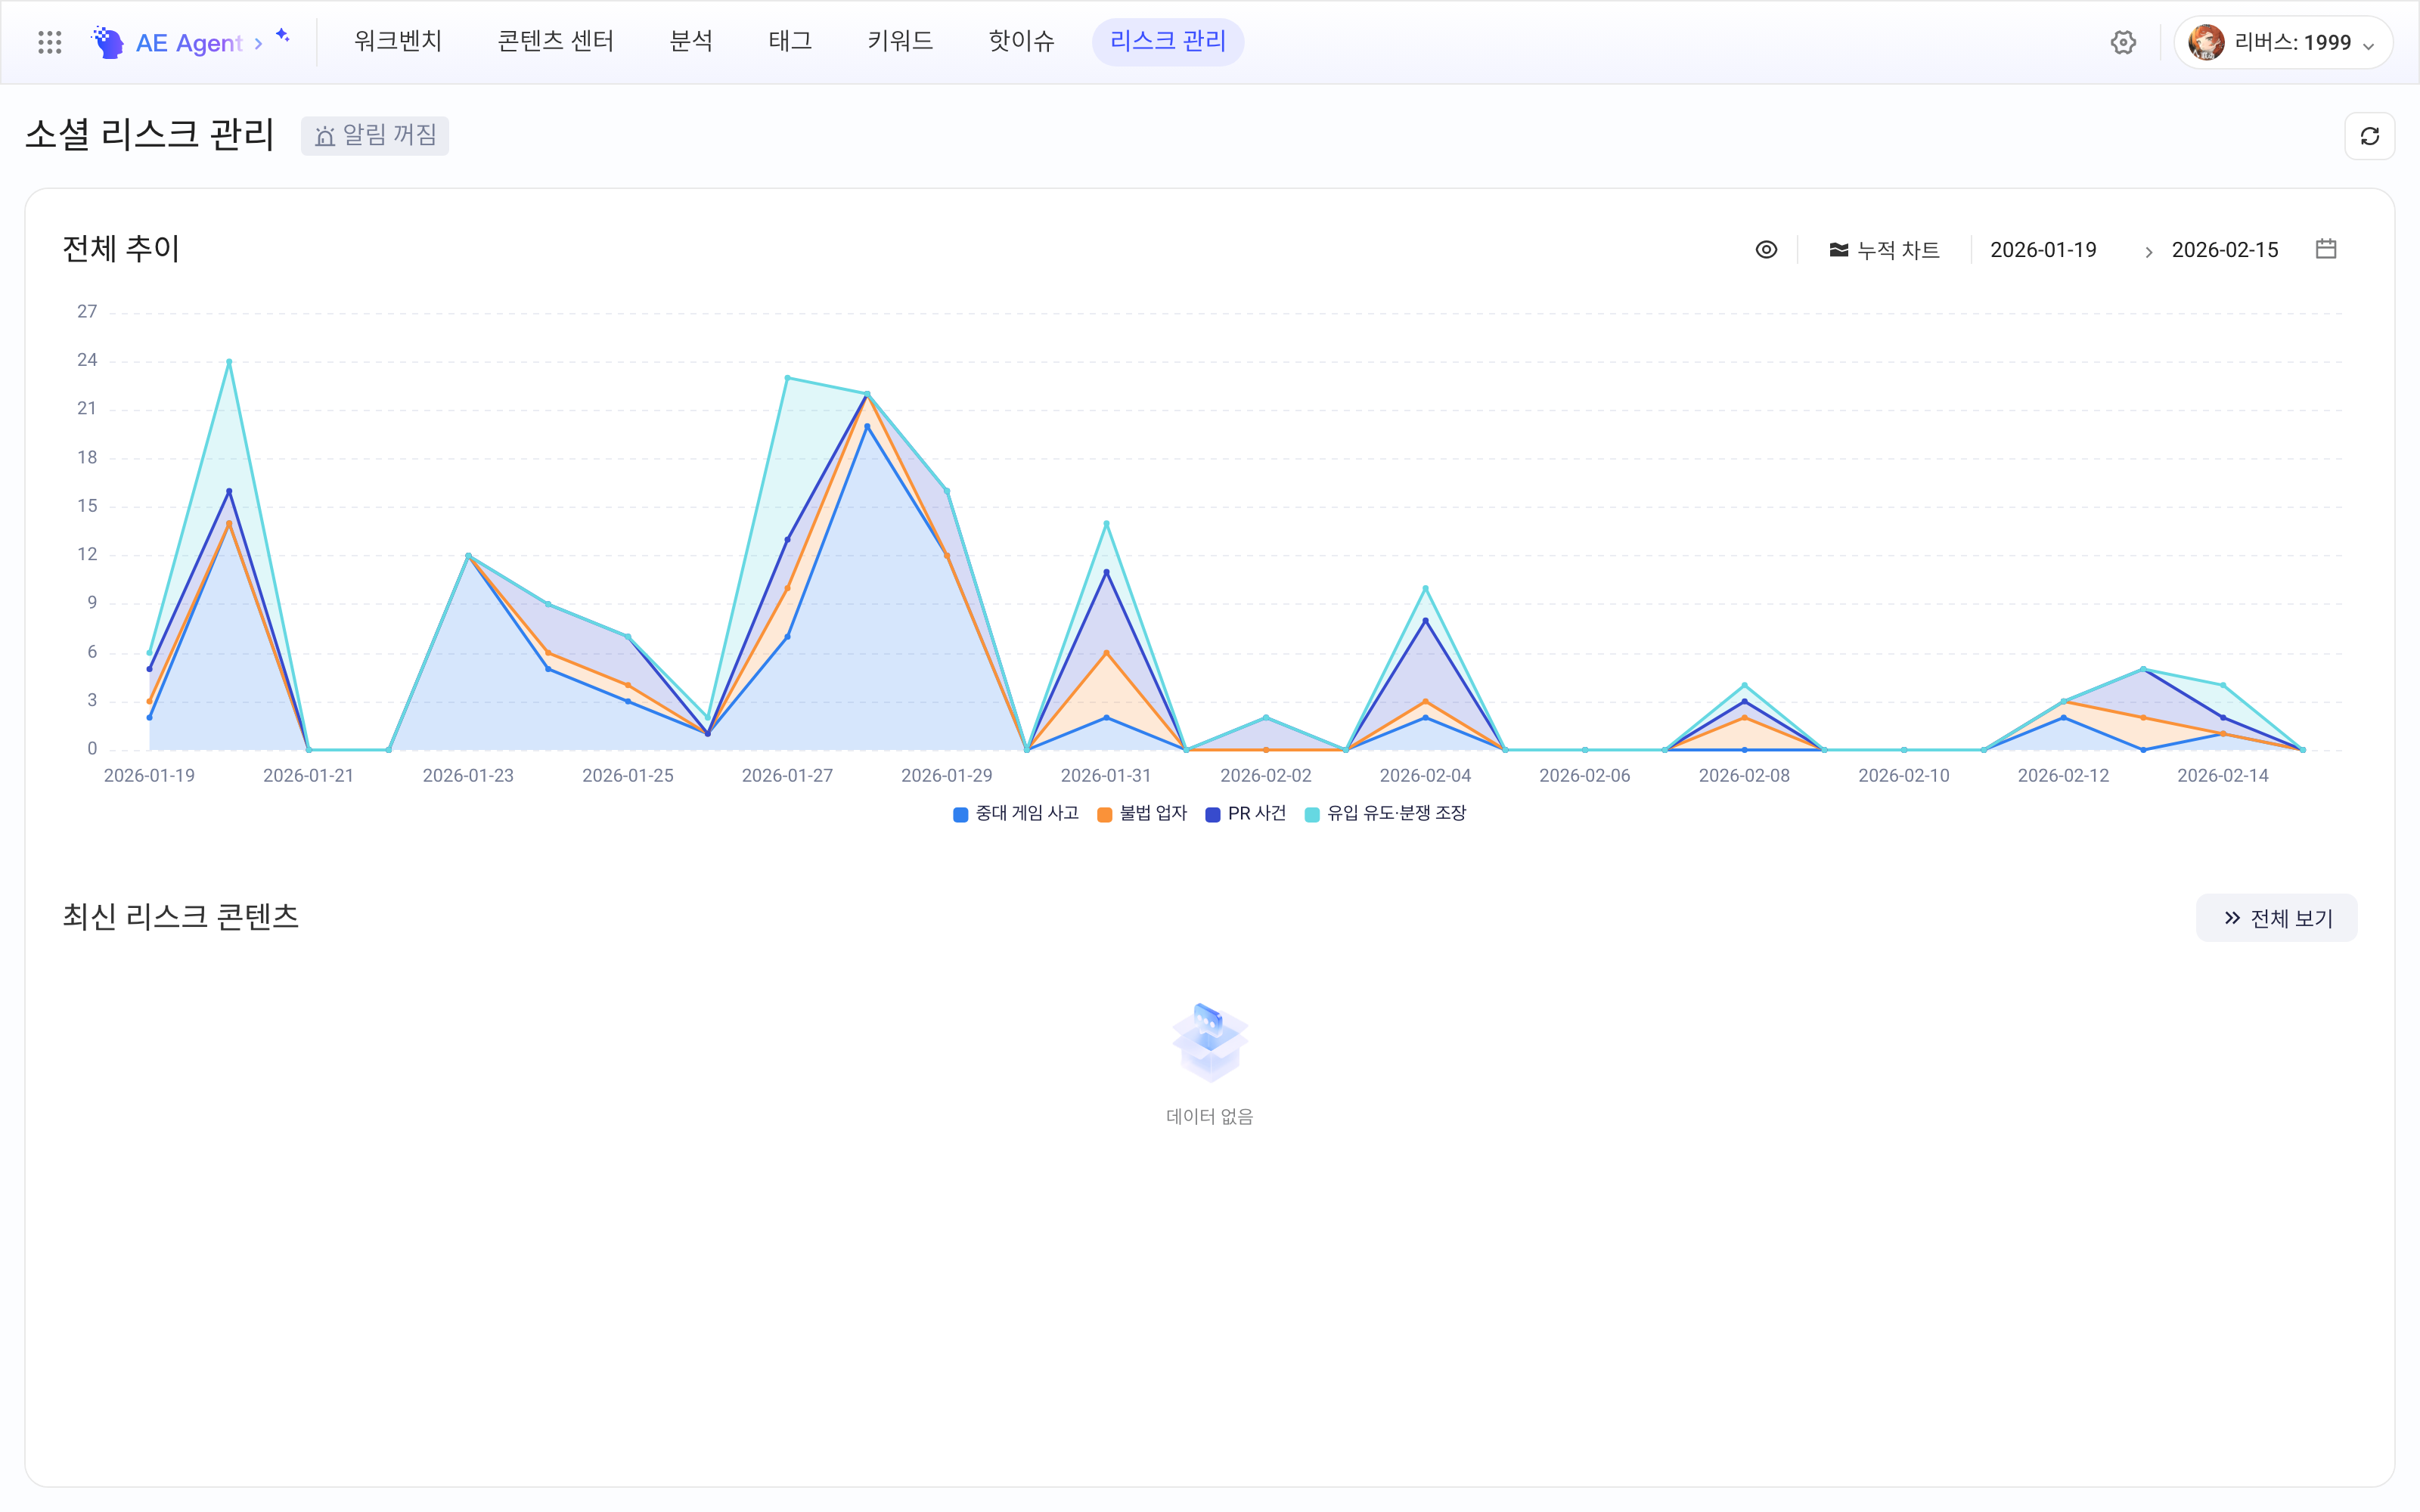
Task: Click the 2026-02-04 axis label
Action: [x=1425, y=776]
